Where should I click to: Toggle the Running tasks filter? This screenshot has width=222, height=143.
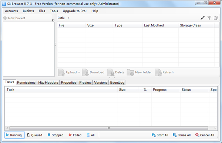click(x=14, y=135)
